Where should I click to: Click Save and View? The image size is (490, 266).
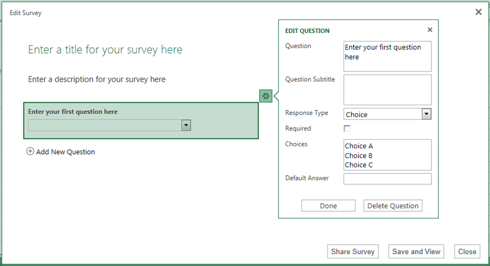coord(416,251)
